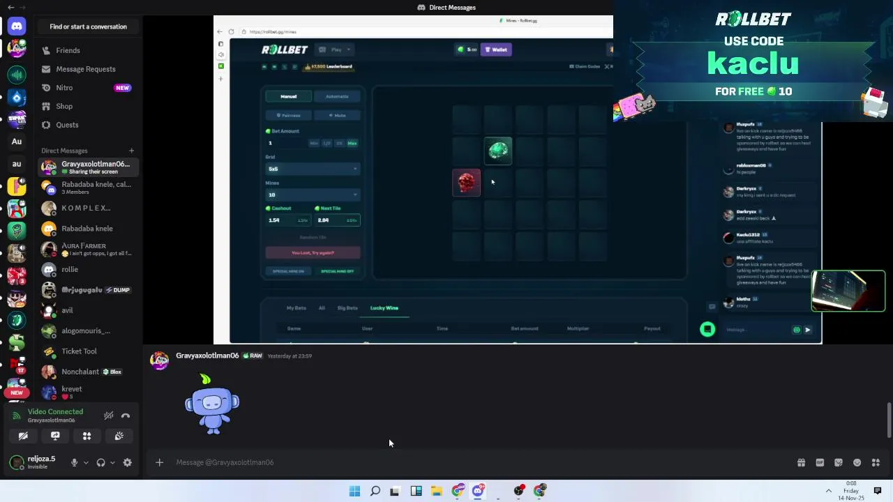Click Gravyaxolotlman06's avatar beside the message

click(160, 360)
